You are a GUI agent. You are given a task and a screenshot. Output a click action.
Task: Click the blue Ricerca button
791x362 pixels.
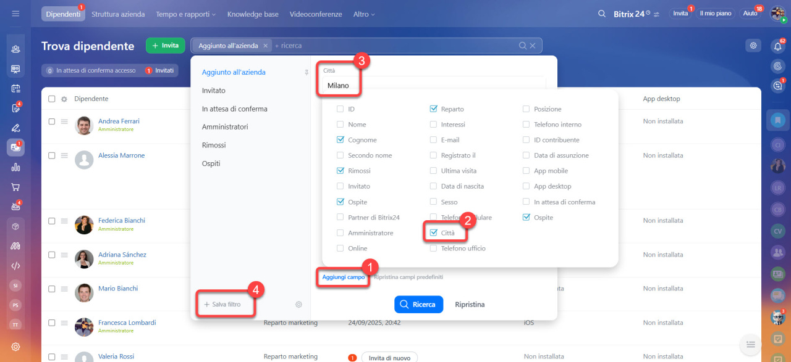tap(418, 304)
